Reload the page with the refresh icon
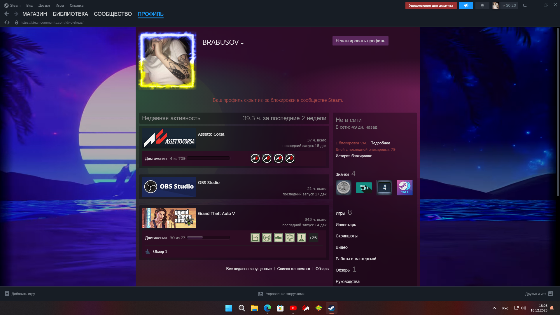 (7, 22)
